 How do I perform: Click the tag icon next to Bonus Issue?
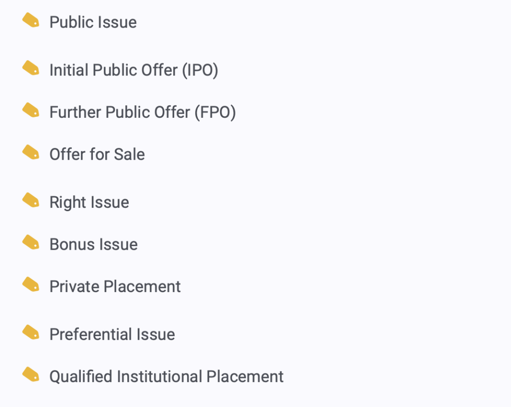[30, 242]
